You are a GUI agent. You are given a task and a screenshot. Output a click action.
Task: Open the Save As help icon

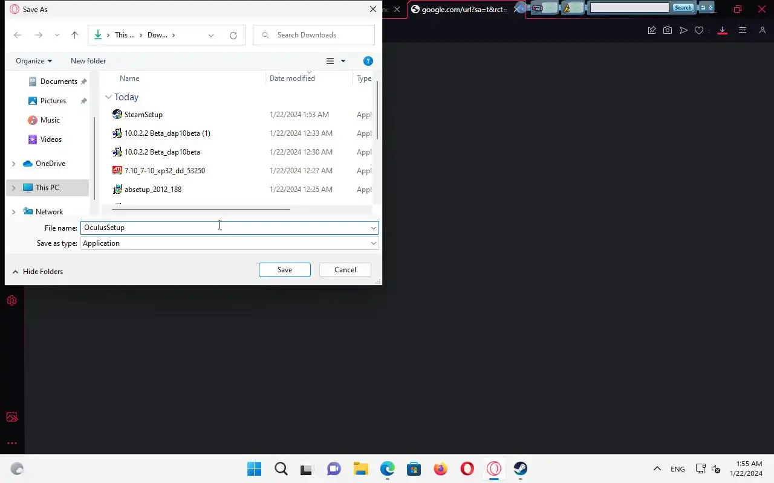(368, 61)
